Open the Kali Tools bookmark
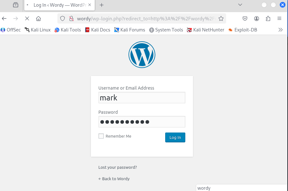 [x=68, y=30]
